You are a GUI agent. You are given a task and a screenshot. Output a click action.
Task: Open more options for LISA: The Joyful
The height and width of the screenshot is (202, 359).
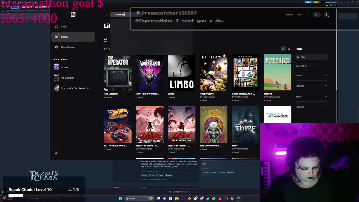click(161, 146)
